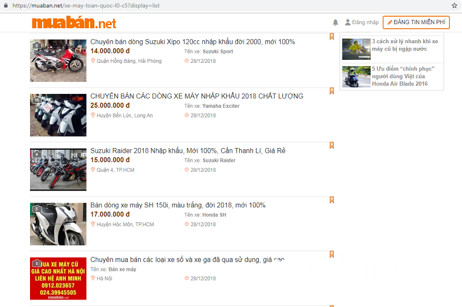Click clock icon on Suzuki Raider listing date
This screenshot has width=462, height=307.
click(x=187, y=169)
